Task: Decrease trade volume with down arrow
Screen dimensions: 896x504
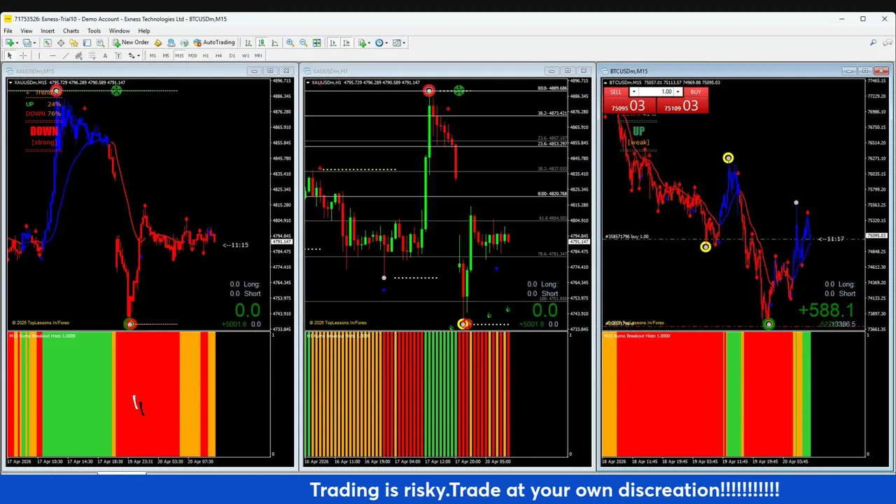Action: pyautogui.click(x=633, y=92)
